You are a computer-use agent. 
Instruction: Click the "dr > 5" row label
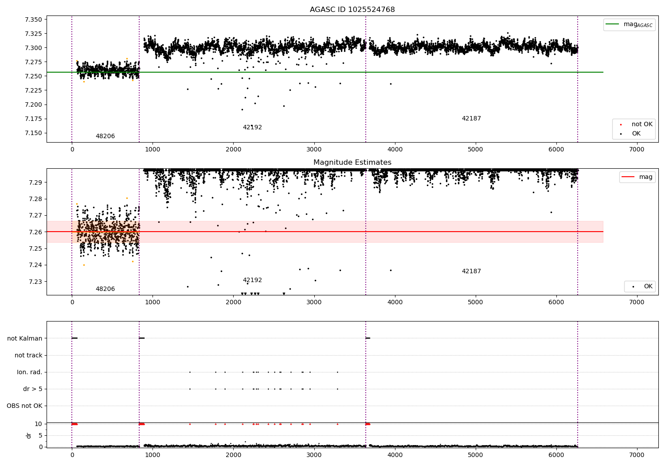33,389
